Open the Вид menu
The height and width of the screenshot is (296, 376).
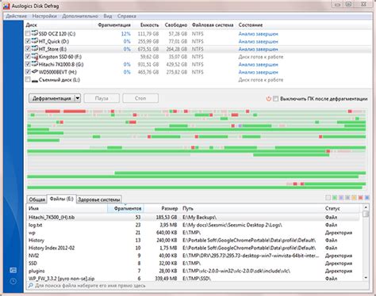[108, 16]
